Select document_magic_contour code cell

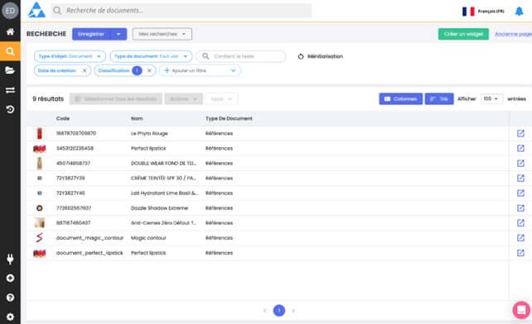click(x=89, y=238)
